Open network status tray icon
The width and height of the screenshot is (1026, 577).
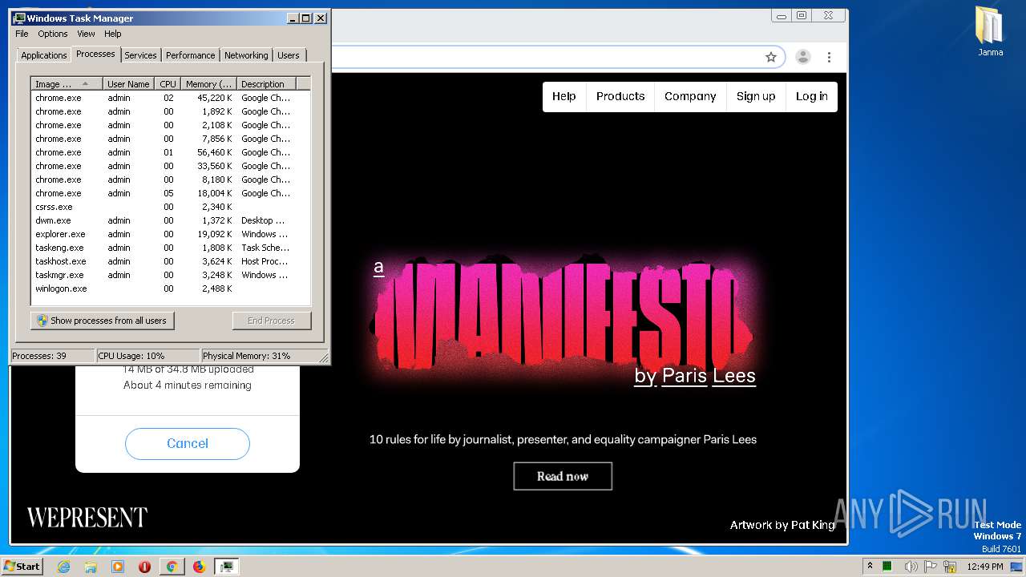click(950, 567)
